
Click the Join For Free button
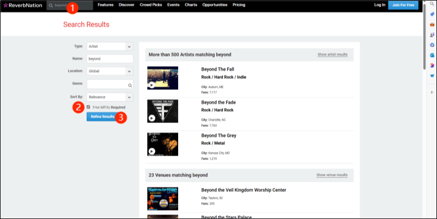403,5
